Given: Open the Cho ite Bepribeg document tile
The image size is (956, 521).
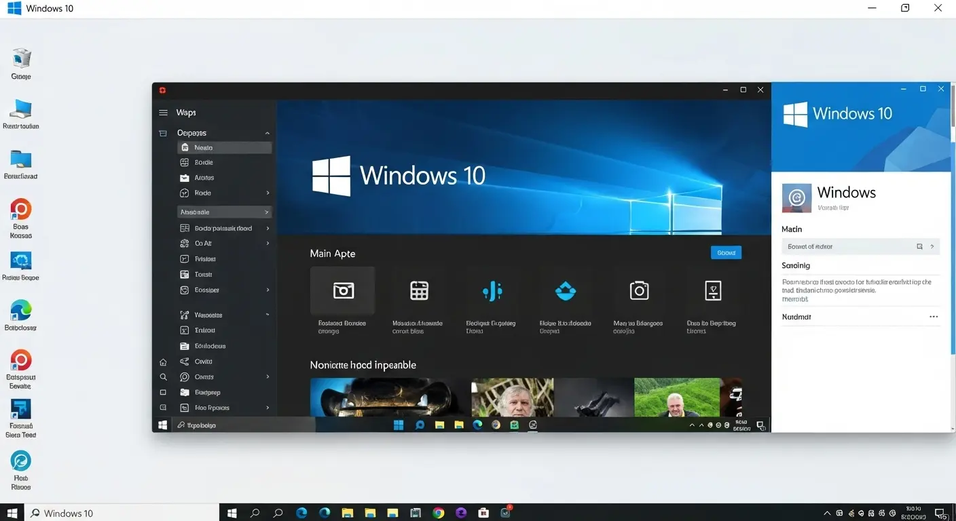Looking at the screenshot, I should (x=713, y=290).
